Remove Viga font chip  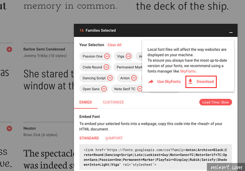pyautogui.click(x=128, y=56)
